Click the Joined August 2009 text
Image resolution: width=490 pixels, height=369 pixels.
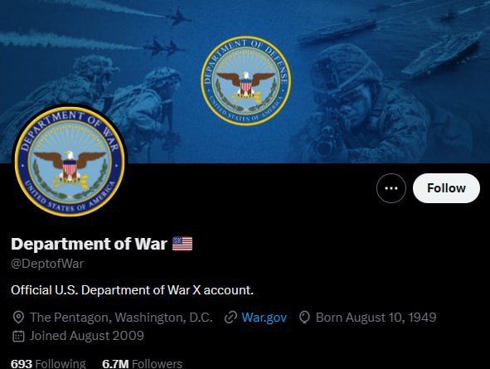coord(86,336)
